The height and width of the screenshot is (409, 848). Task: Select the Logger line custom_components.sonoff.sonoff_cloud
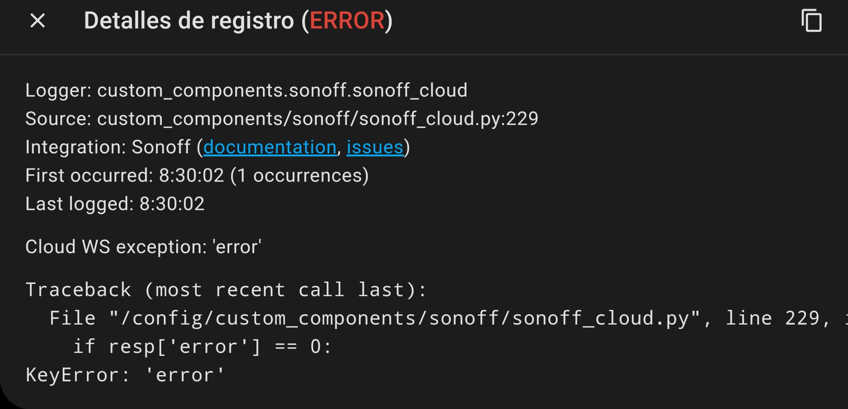coord(246,90)
